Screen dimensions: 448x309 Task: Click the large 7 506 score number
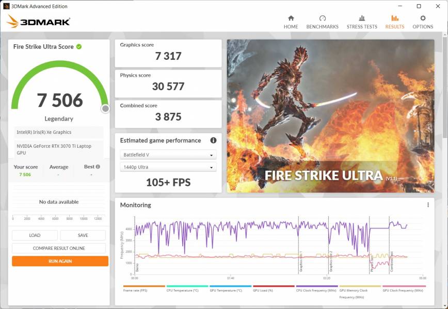pos(60,100)
